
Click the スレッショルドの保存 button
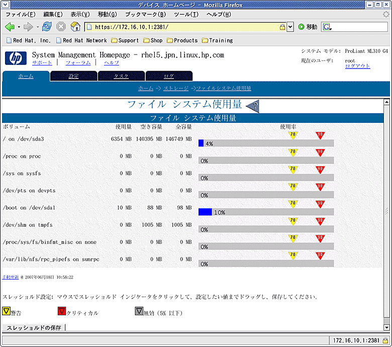34,328
